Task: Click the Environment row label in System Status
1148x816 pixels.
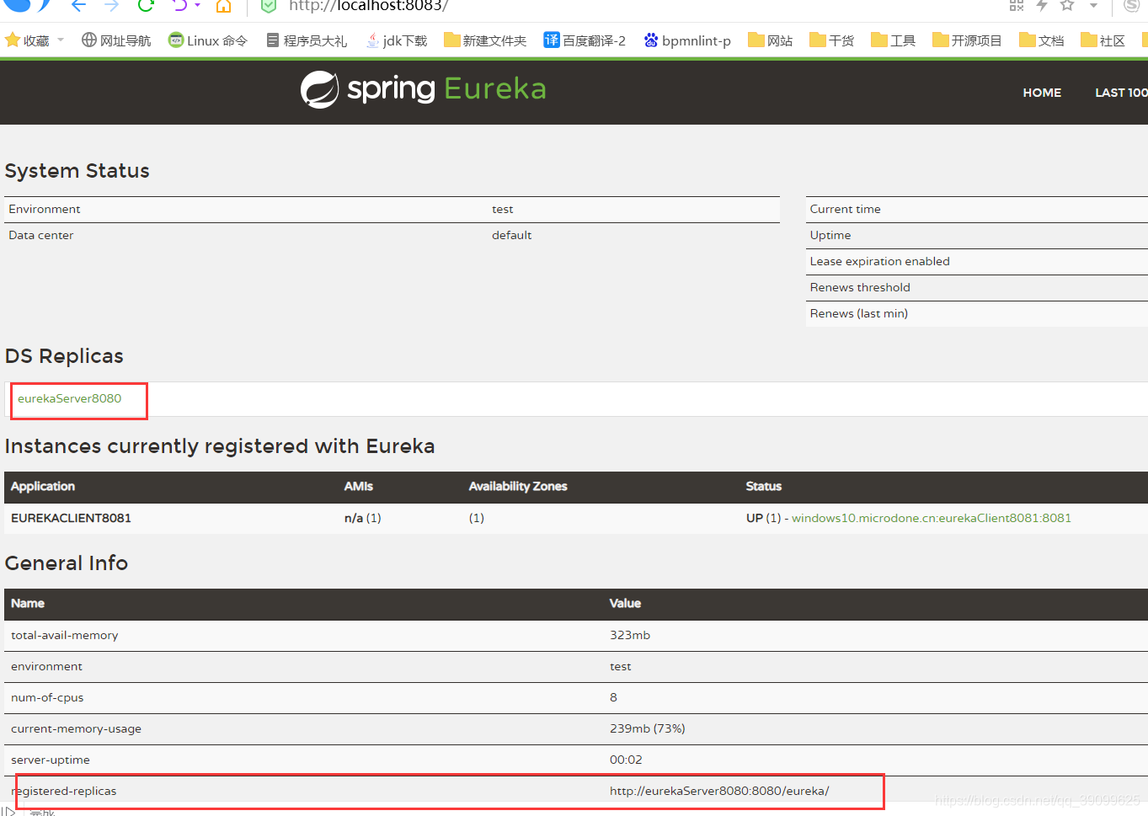Action: point(45,209)
